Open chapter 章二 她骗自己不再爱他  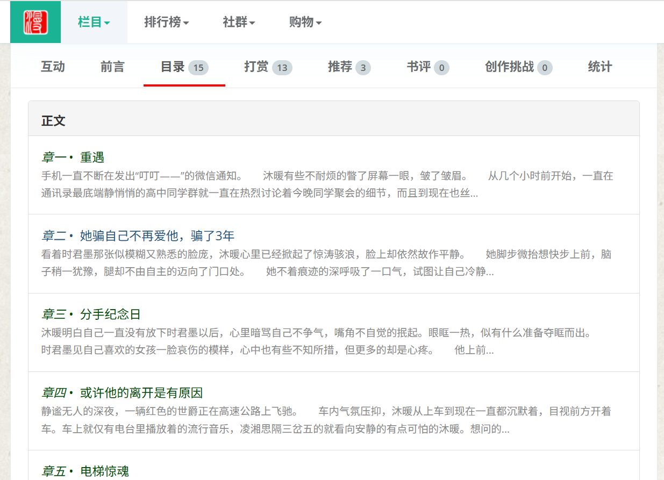click(x=138, y=236)
